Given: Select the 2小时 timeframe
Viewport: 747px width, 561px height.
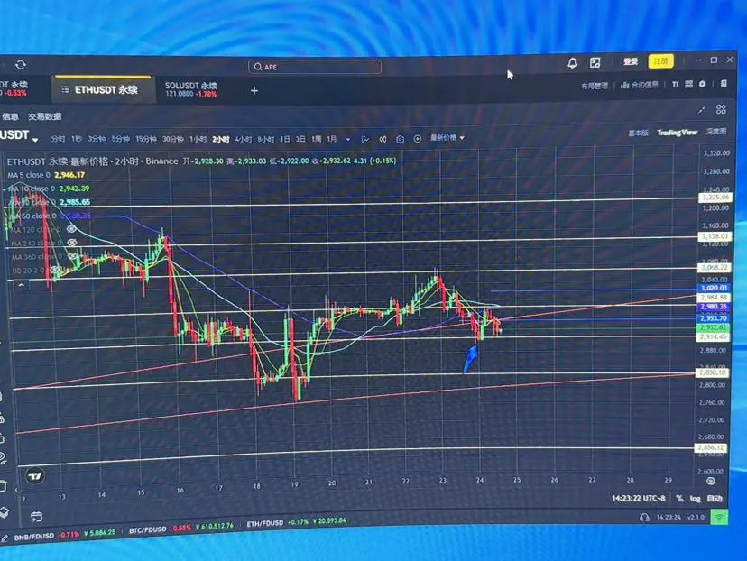Looking at the screenshot, I should click(x=220, y=139).
